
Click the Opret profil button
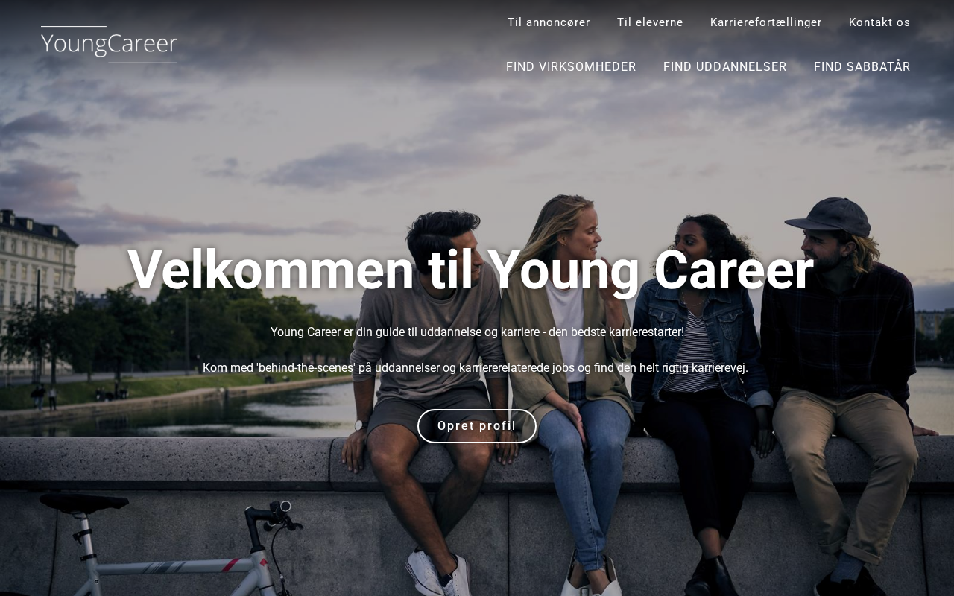coord(477,426)
